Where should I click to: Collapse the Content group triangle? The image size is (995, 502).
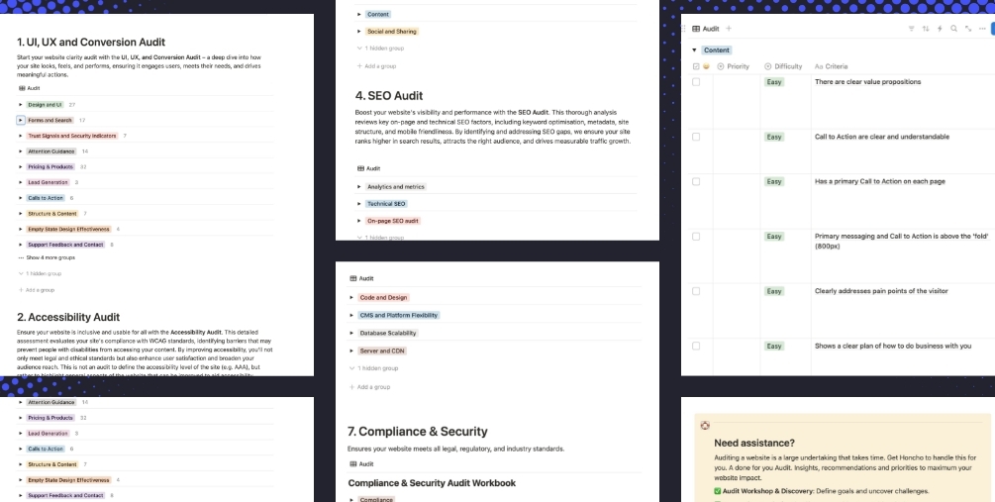pyautogui.click(x=695, y=50)
